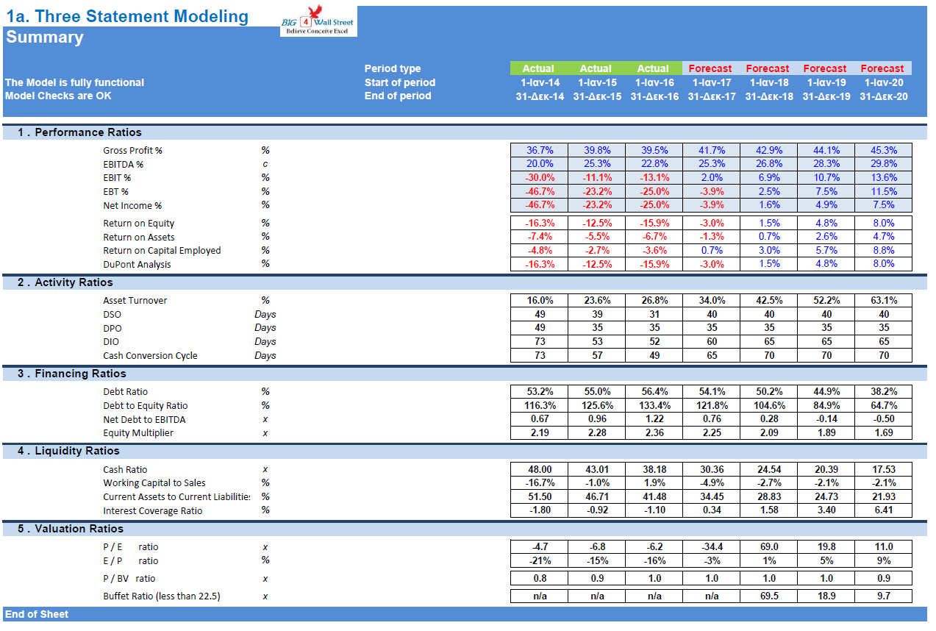936x631 pixels.
Task: Click the Interest Coverage Ratio value 6.41
Action: 882,510
